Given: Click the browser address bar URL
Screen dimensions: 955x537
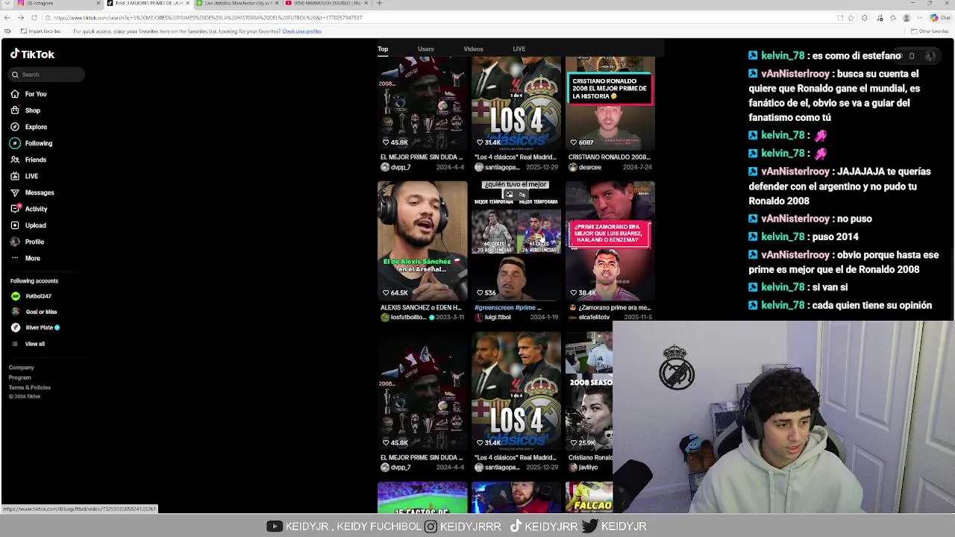Looking at the screenshot, I should click(207, 18).
